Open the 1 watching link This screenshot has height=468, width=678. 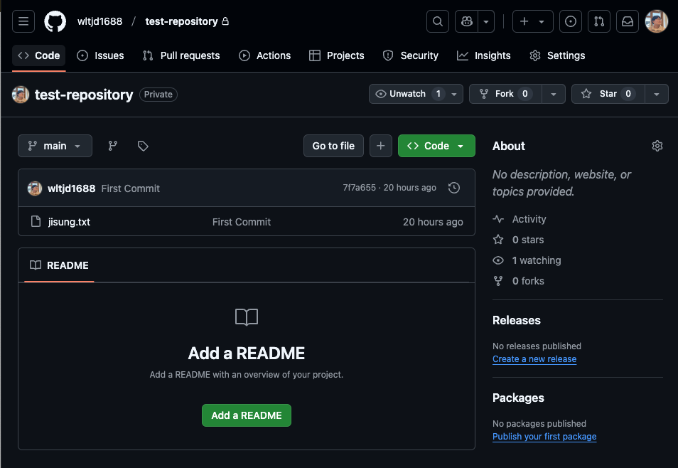click(537, 260)
